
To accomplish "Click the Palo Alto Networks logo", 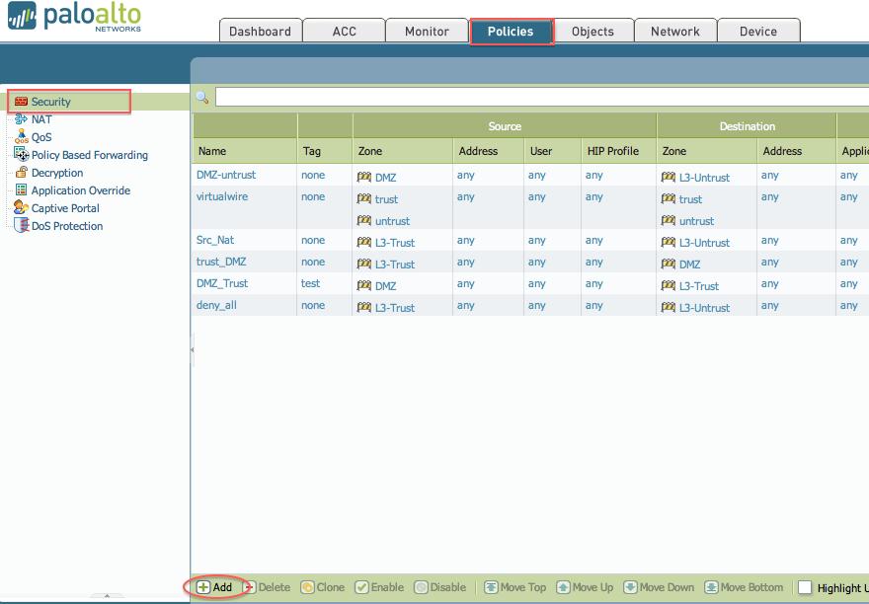I will pos(75,17).
